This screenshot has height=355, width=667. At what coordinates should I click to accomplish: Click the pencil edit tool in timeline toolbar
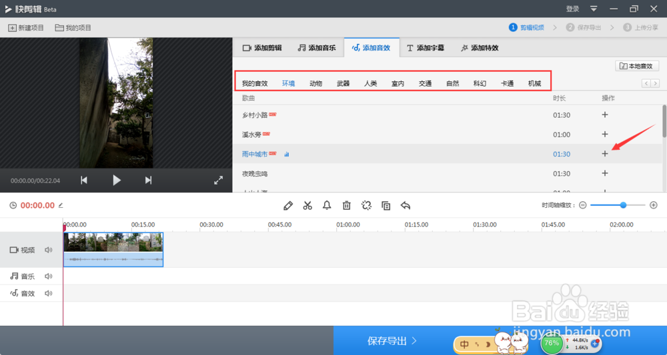pyautogui.click(x=288, y=206)
